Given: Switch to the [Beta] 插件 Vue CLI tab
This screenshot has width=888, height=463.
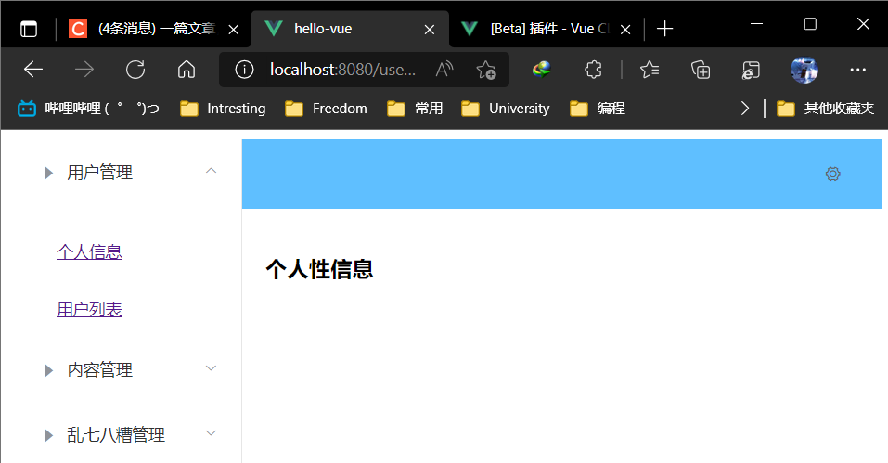Looking at the screenshot, I should pyautogui.click(x=544, y=29).
